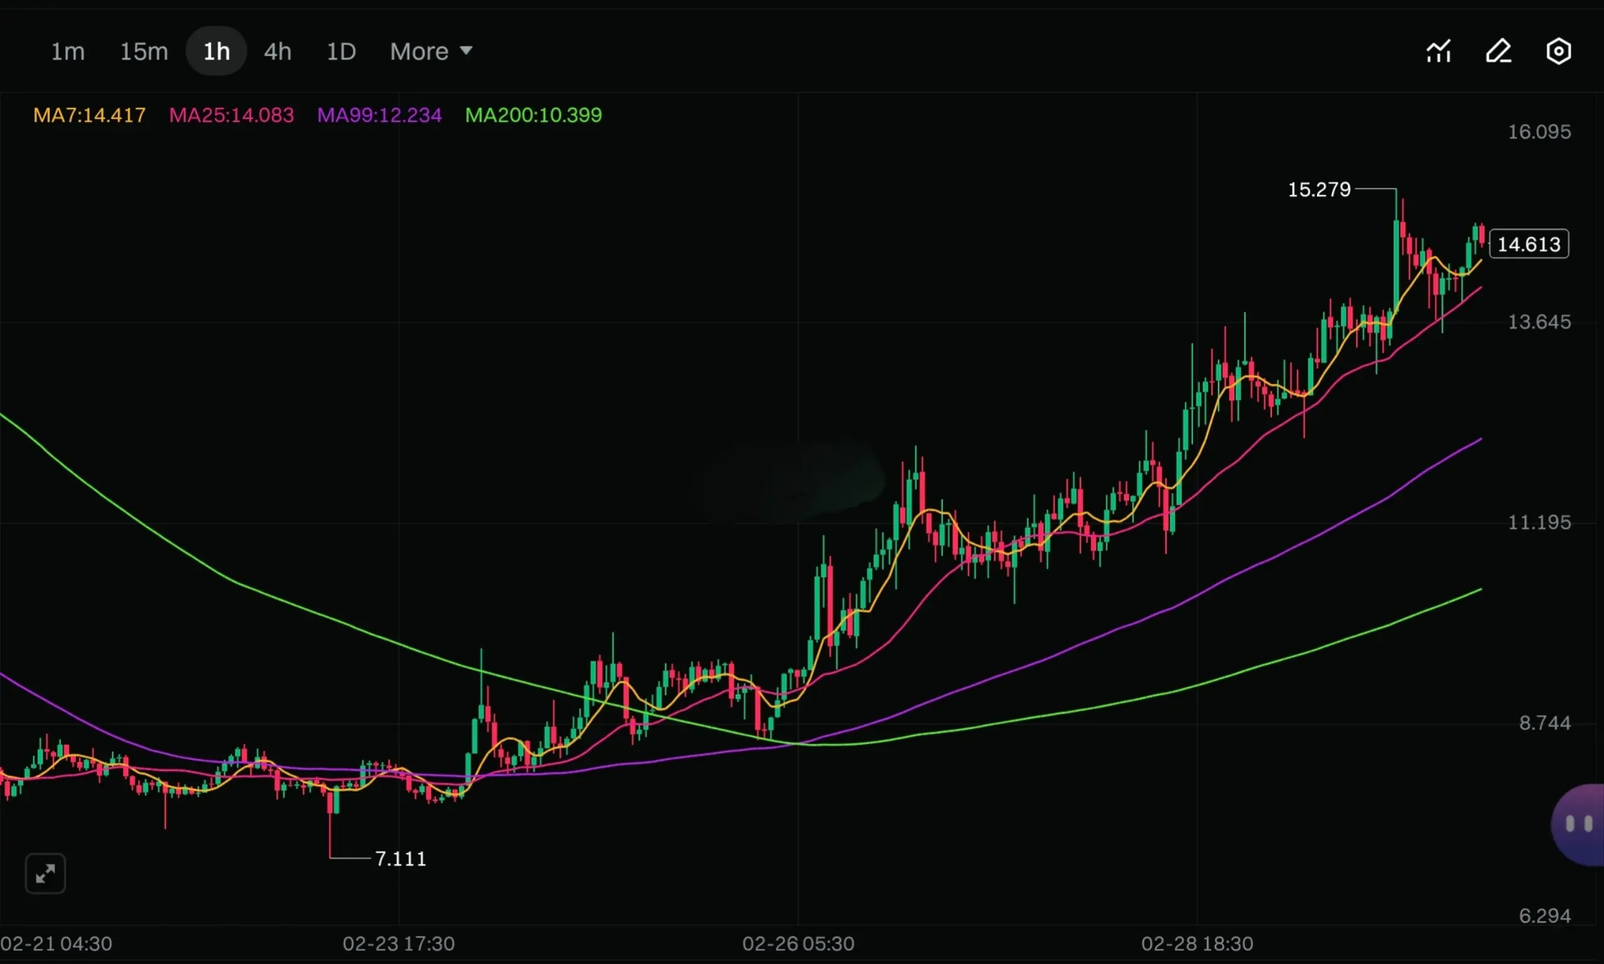Click the MA7 indicator label
1604x964 pixels.
pos(90,115)
